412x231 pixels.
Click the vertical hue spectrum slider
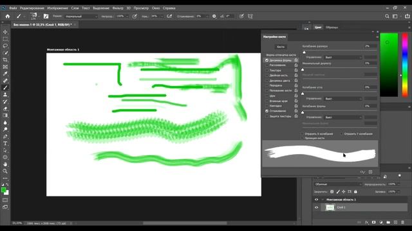pos(405,65)
